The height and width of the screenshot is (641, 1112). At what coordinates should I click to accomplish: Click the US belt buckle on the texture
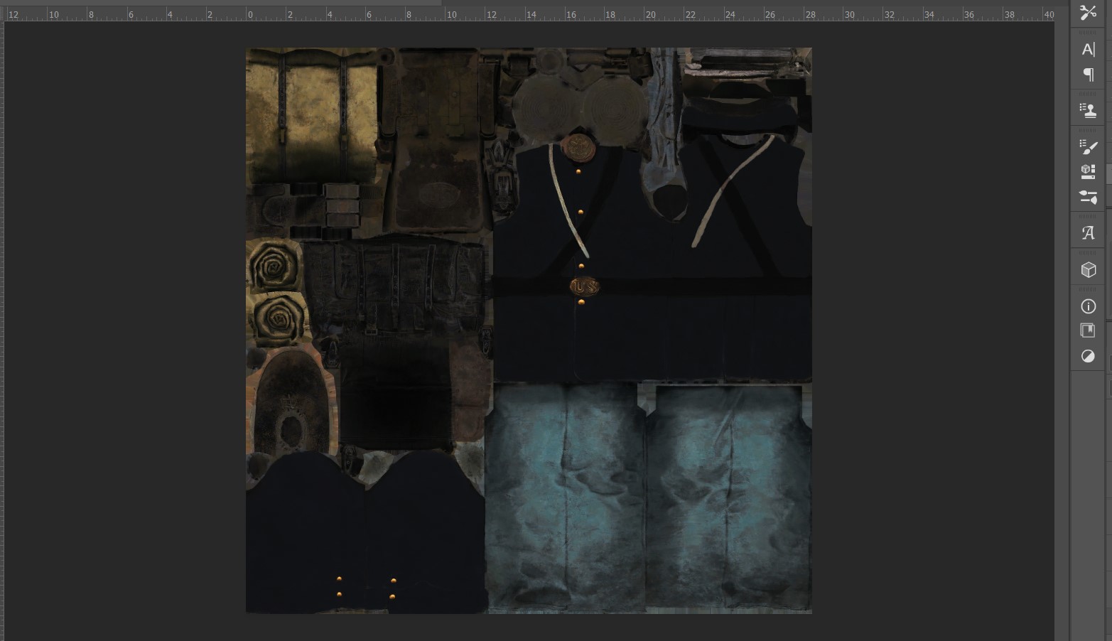pyautogui.click(x=584, y=286)
